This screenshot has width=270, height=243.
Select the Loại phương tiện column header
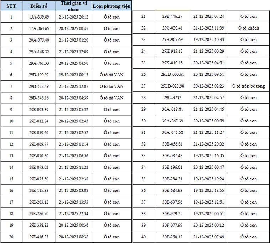click(111, 6)
